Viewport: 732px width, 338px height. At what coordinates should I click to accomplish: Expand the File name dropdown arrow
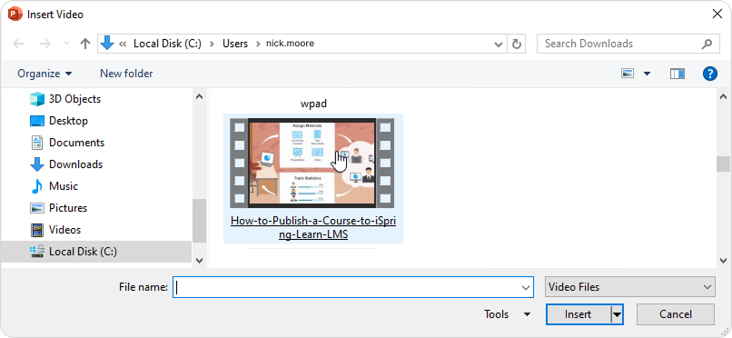tap(526, 288)
